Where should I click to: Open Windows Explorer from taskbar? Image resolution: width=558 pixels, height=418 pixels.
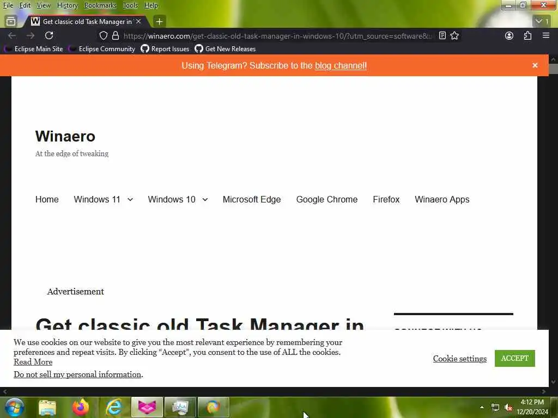[47, 407]
